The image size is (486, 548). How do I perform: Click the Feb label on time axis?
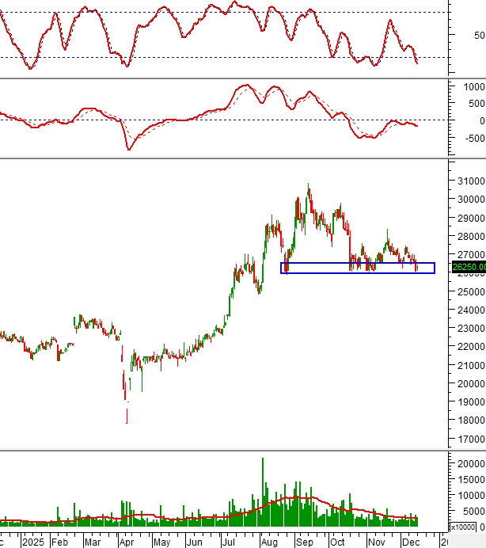tap(60, 542)
